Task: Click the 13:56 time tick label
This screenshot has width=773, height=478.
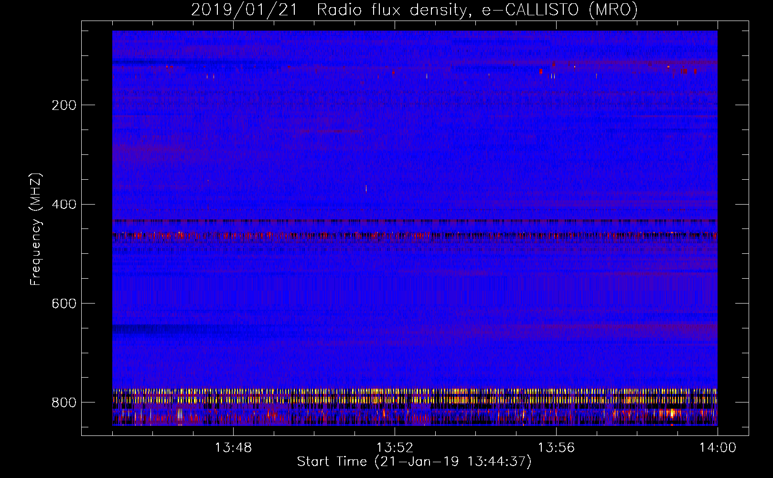Action: (x=556, y=448)
